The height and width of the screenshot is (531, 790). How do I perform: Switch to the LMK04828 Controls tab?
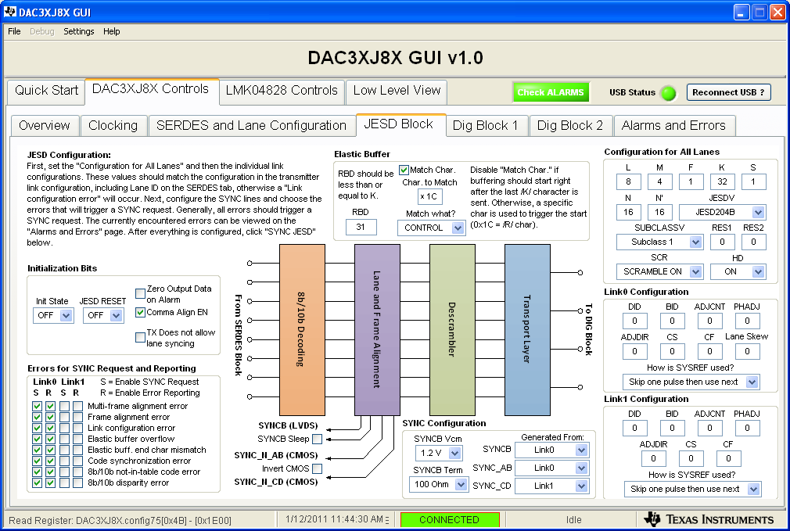[282, 91]
